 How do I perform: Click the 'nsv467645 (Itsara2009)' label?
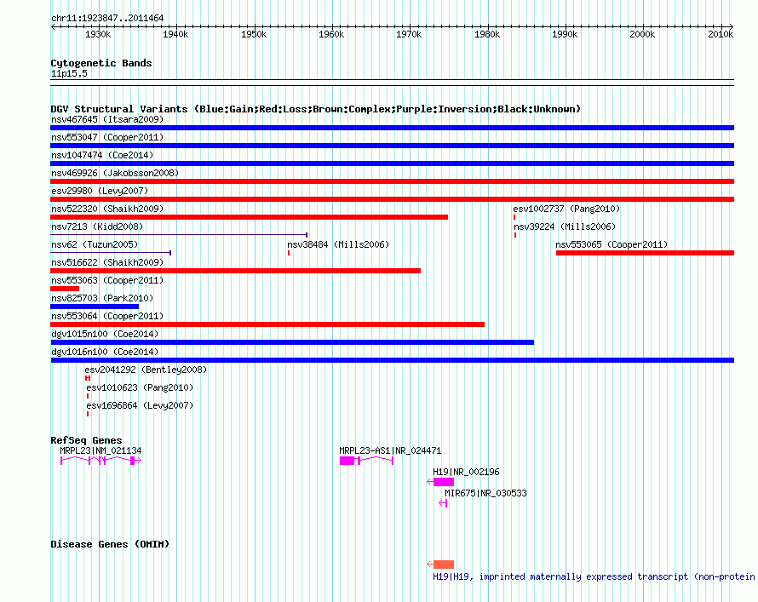(x=107, y=119)
